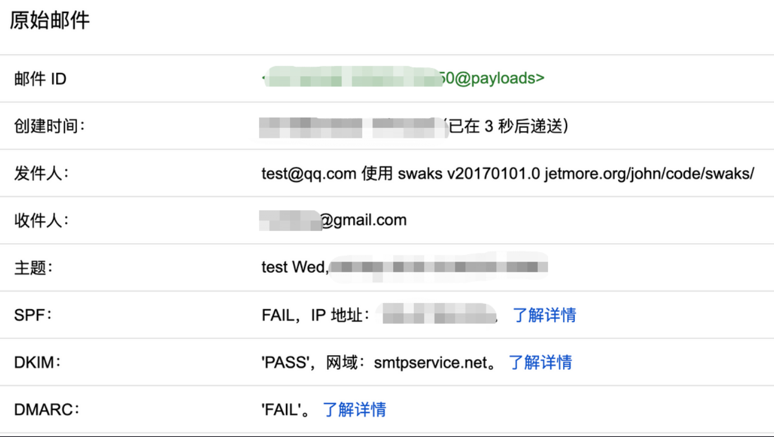
Task: Select the 发件人 row label
Action: tap(42, 173)
